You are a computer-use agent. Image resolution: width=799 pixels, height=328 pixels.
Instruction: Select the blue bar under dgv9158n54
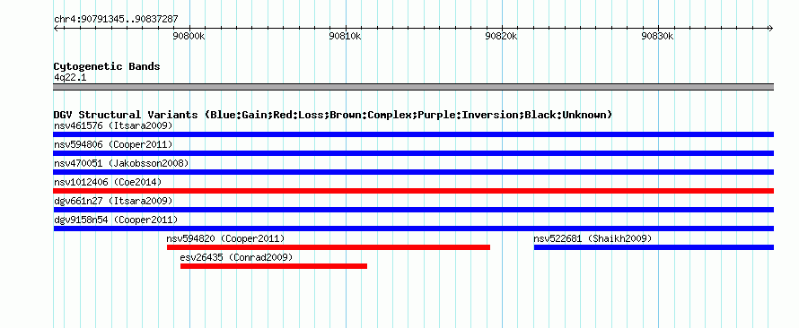(x=413, y=229)
